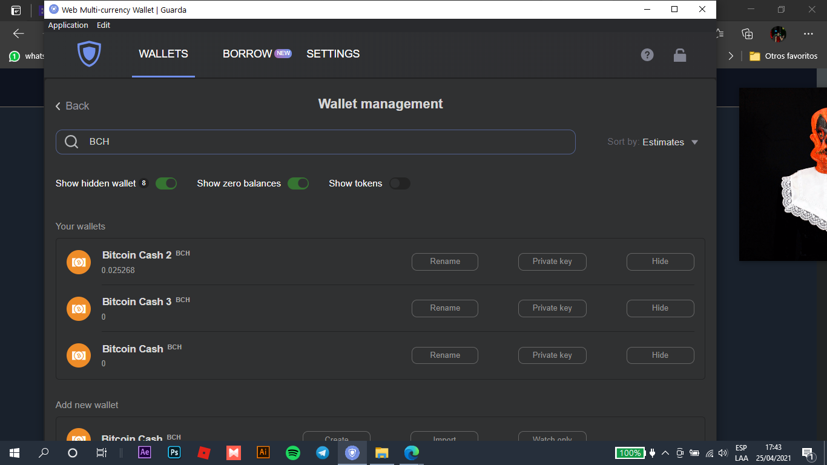Open the BORROW tab
Viewport: 827px width, 465px height.
(247, 54)
